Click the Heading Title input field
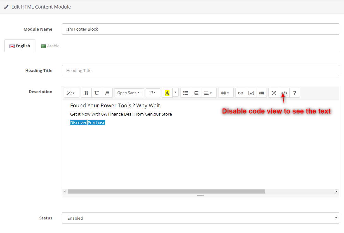The width and height of the screenshot is (344, 233). click(x=200, y=70)
